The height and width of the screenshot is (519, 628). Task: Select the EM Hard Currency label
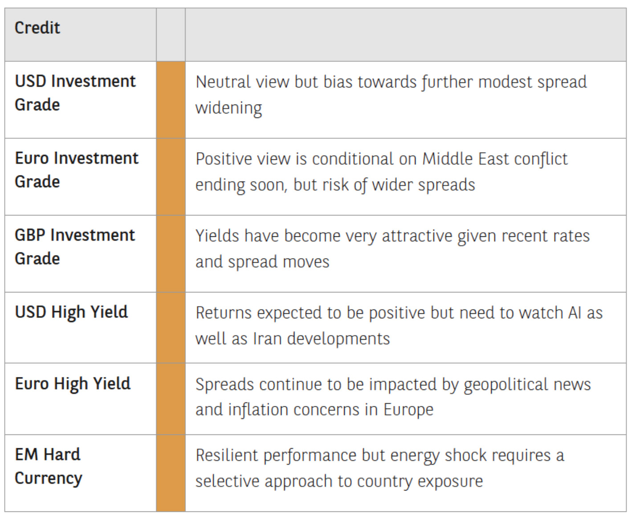[x=48, y=466]
